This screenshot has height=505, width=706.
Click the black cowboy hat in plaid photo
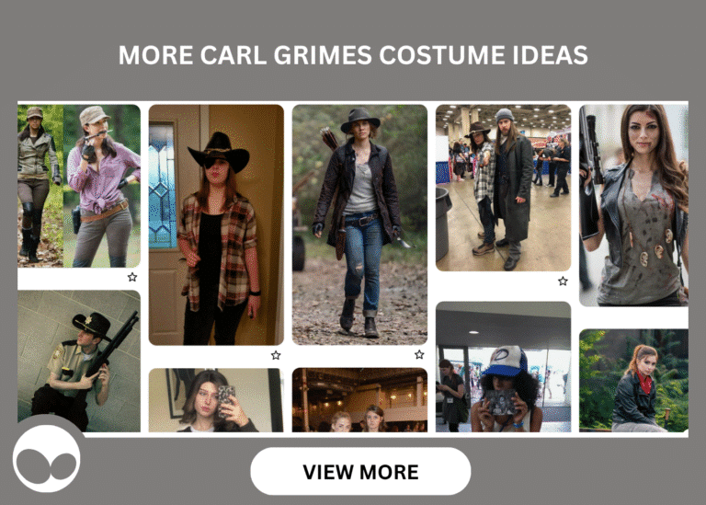[x=220, y=153]
